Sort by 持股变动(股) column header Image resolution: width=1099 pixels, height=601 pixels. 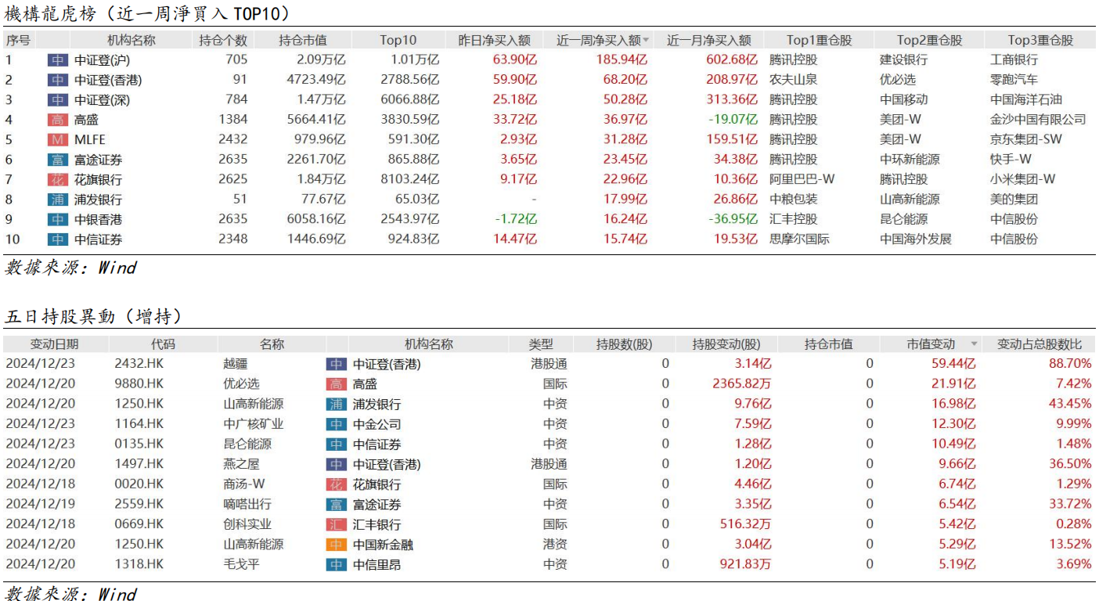[726, 344]
